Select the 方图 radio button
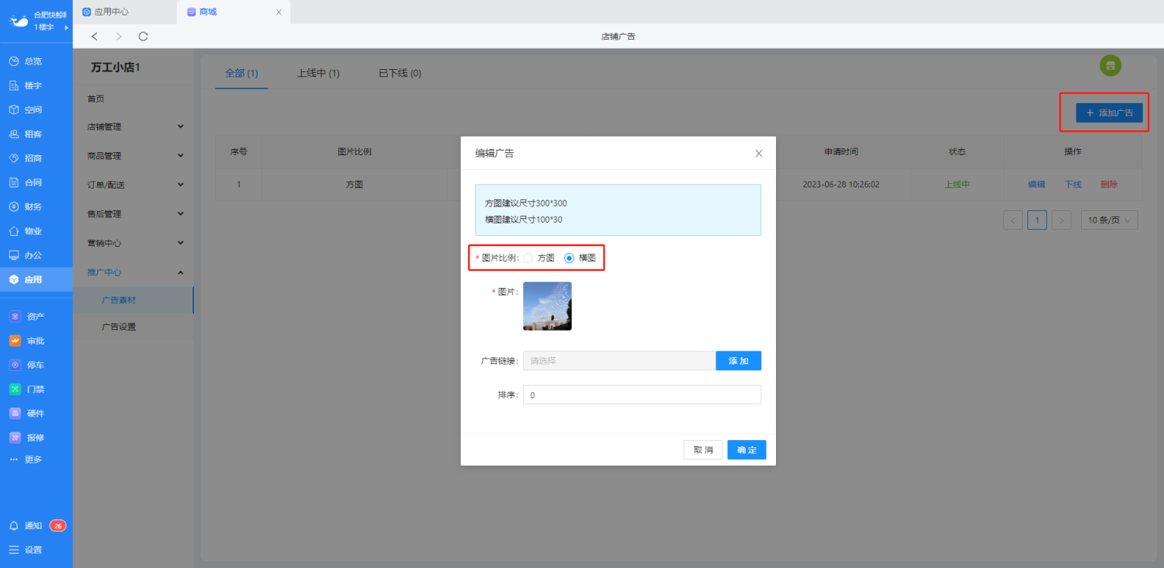This screenshot has width=1164, height=568. 528,258
